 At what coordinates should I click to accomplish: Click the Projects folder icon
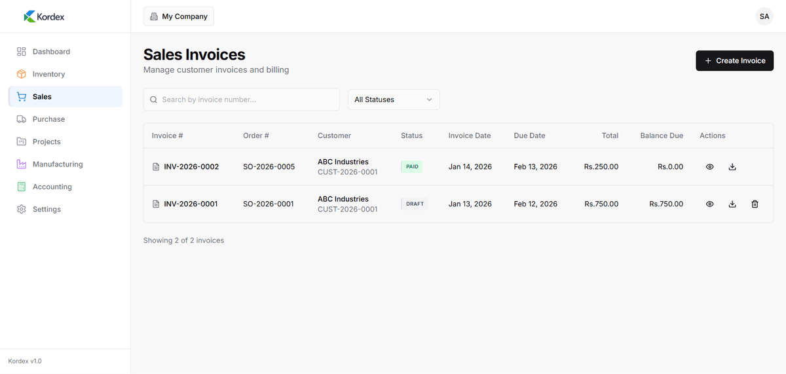[x=22, y=141]
